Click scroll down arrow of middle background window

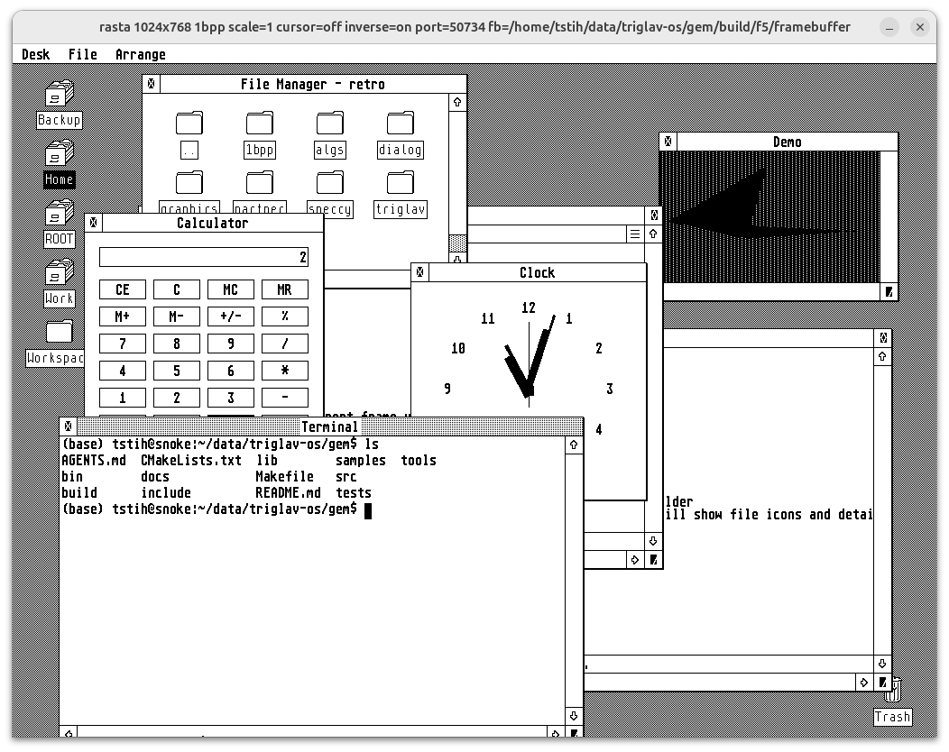(x=653, y=541)
